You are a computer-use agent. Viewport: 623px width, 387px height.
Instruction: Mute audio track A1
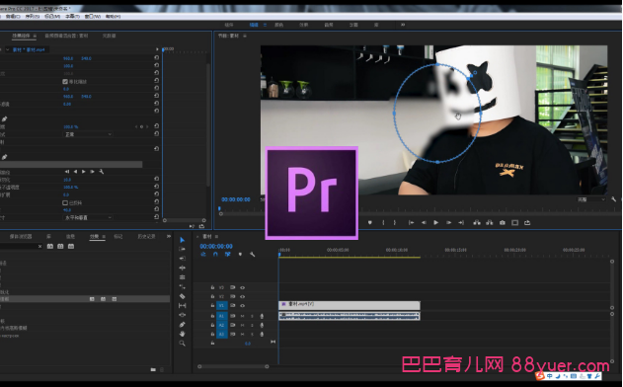(242, 316)
